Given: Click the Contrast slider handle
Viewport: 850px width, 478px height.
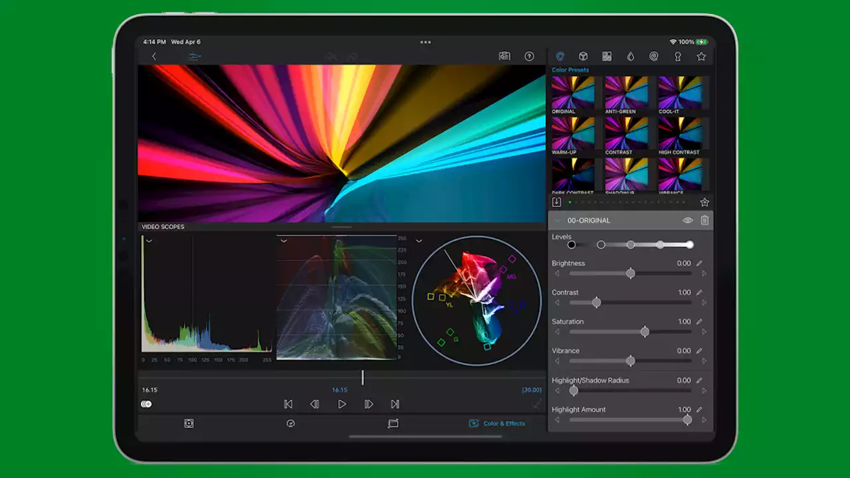Looking at the screenshot, I should tap(596, 303).
